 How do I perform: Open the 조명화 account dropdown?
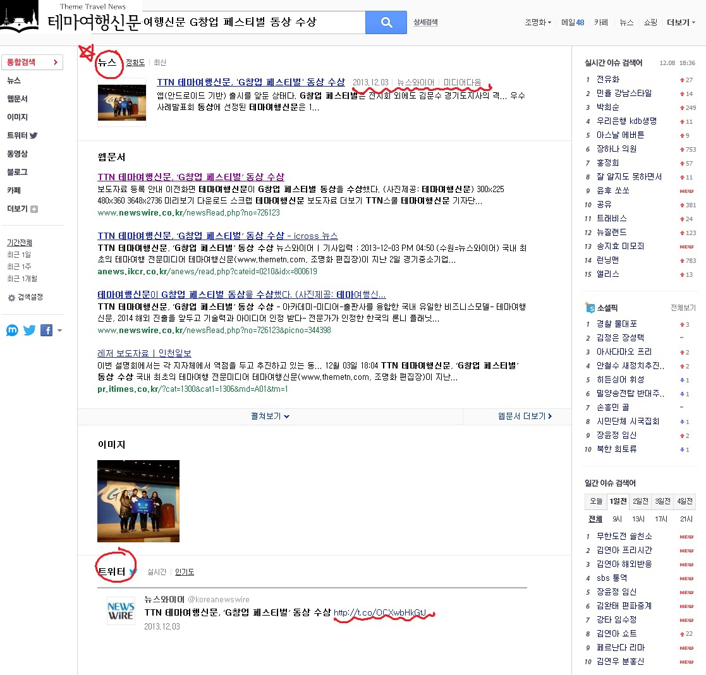tap(538, 23)
